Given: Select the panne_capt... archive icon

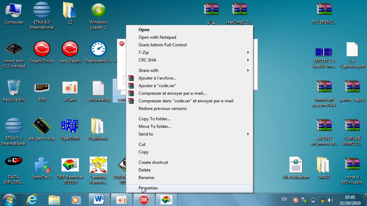Looking at the screenshot, I should click(x=352, y=91).
